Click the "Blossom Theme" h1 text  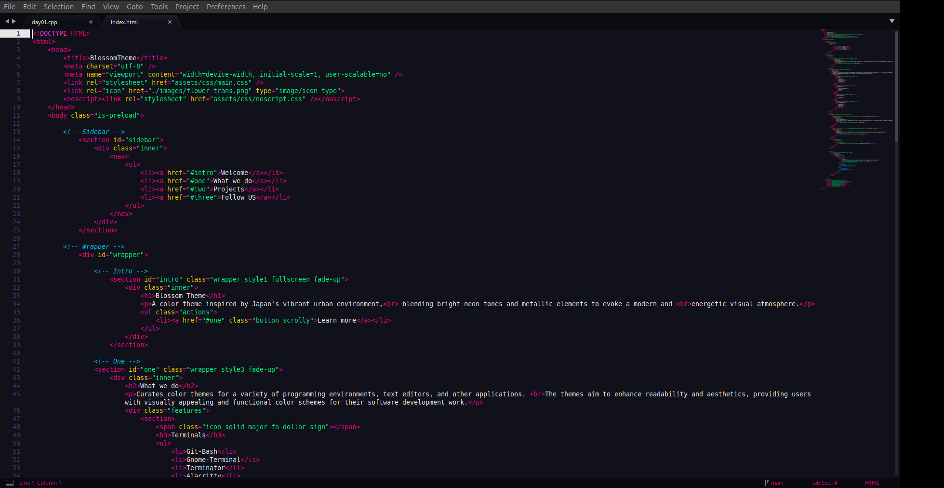coord(181,296)
